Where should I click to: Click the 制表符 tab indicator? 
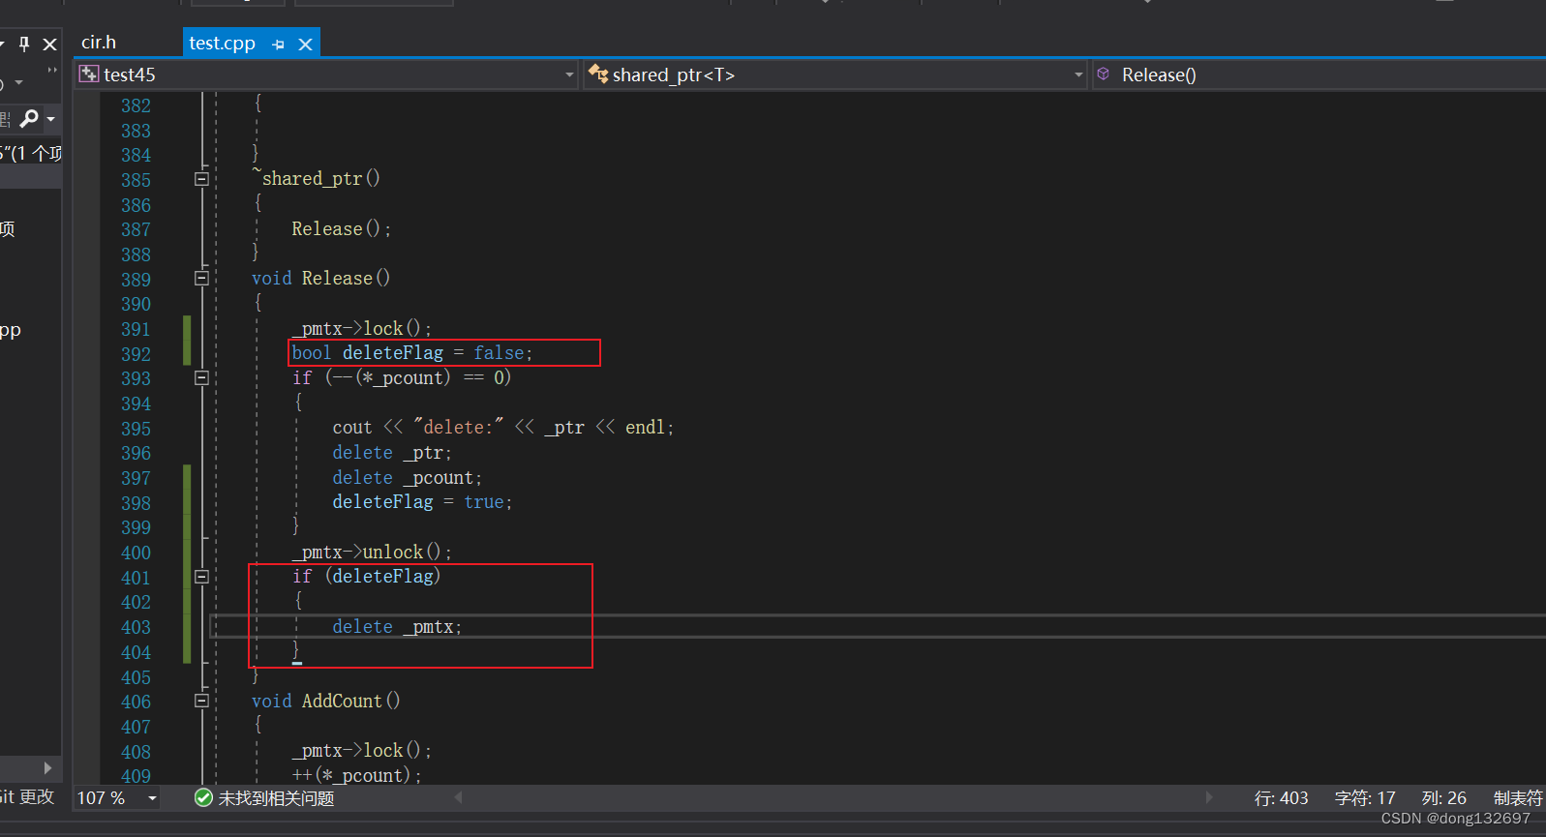(1518, 798)
